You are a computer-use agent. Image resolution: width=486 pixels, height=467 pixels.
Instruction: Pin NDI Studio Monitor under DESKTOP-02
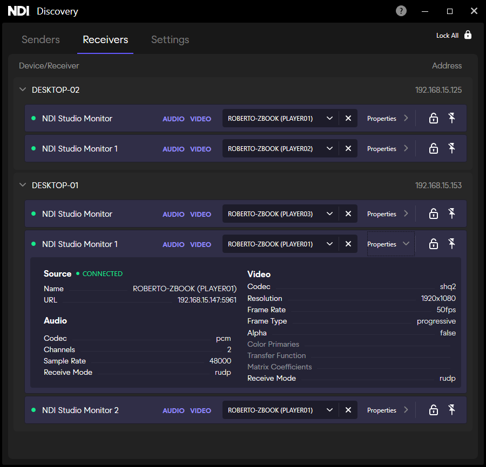(452, 119)
